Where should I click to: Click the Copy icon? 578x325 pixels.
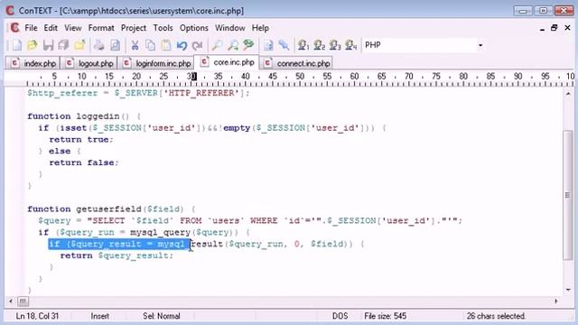pos(151,45)
